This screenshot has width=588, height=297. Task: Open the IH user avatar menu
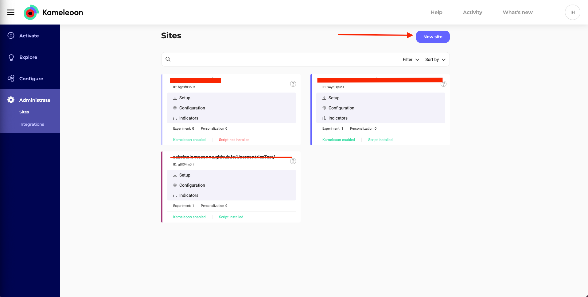572,12
